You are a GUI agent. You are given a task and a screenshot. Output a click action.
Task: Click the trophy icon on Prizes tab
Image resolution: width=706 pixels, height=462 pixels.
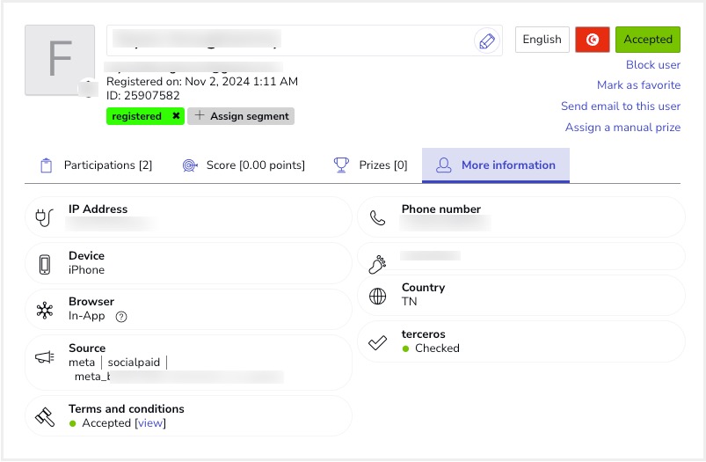point(341,165)
